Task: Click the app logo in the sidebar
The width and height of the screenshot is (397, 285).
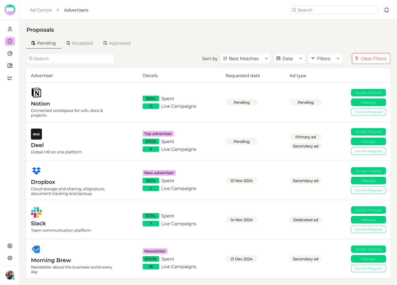Action: click(10, 10)
